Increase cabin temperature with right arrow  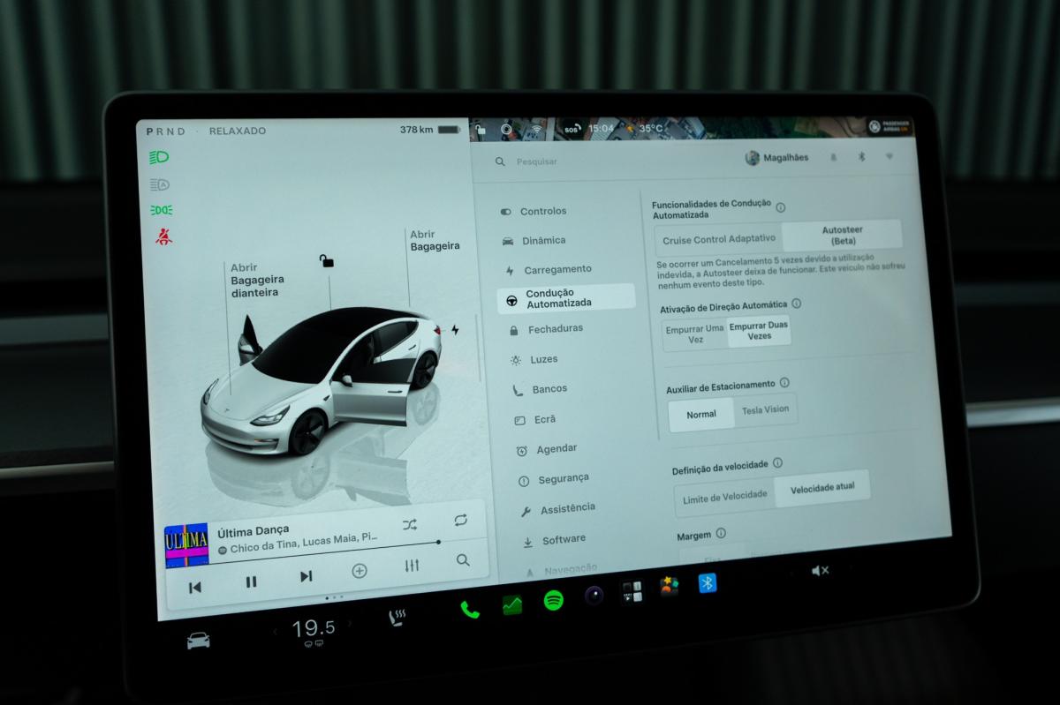[x=350, y=624]
